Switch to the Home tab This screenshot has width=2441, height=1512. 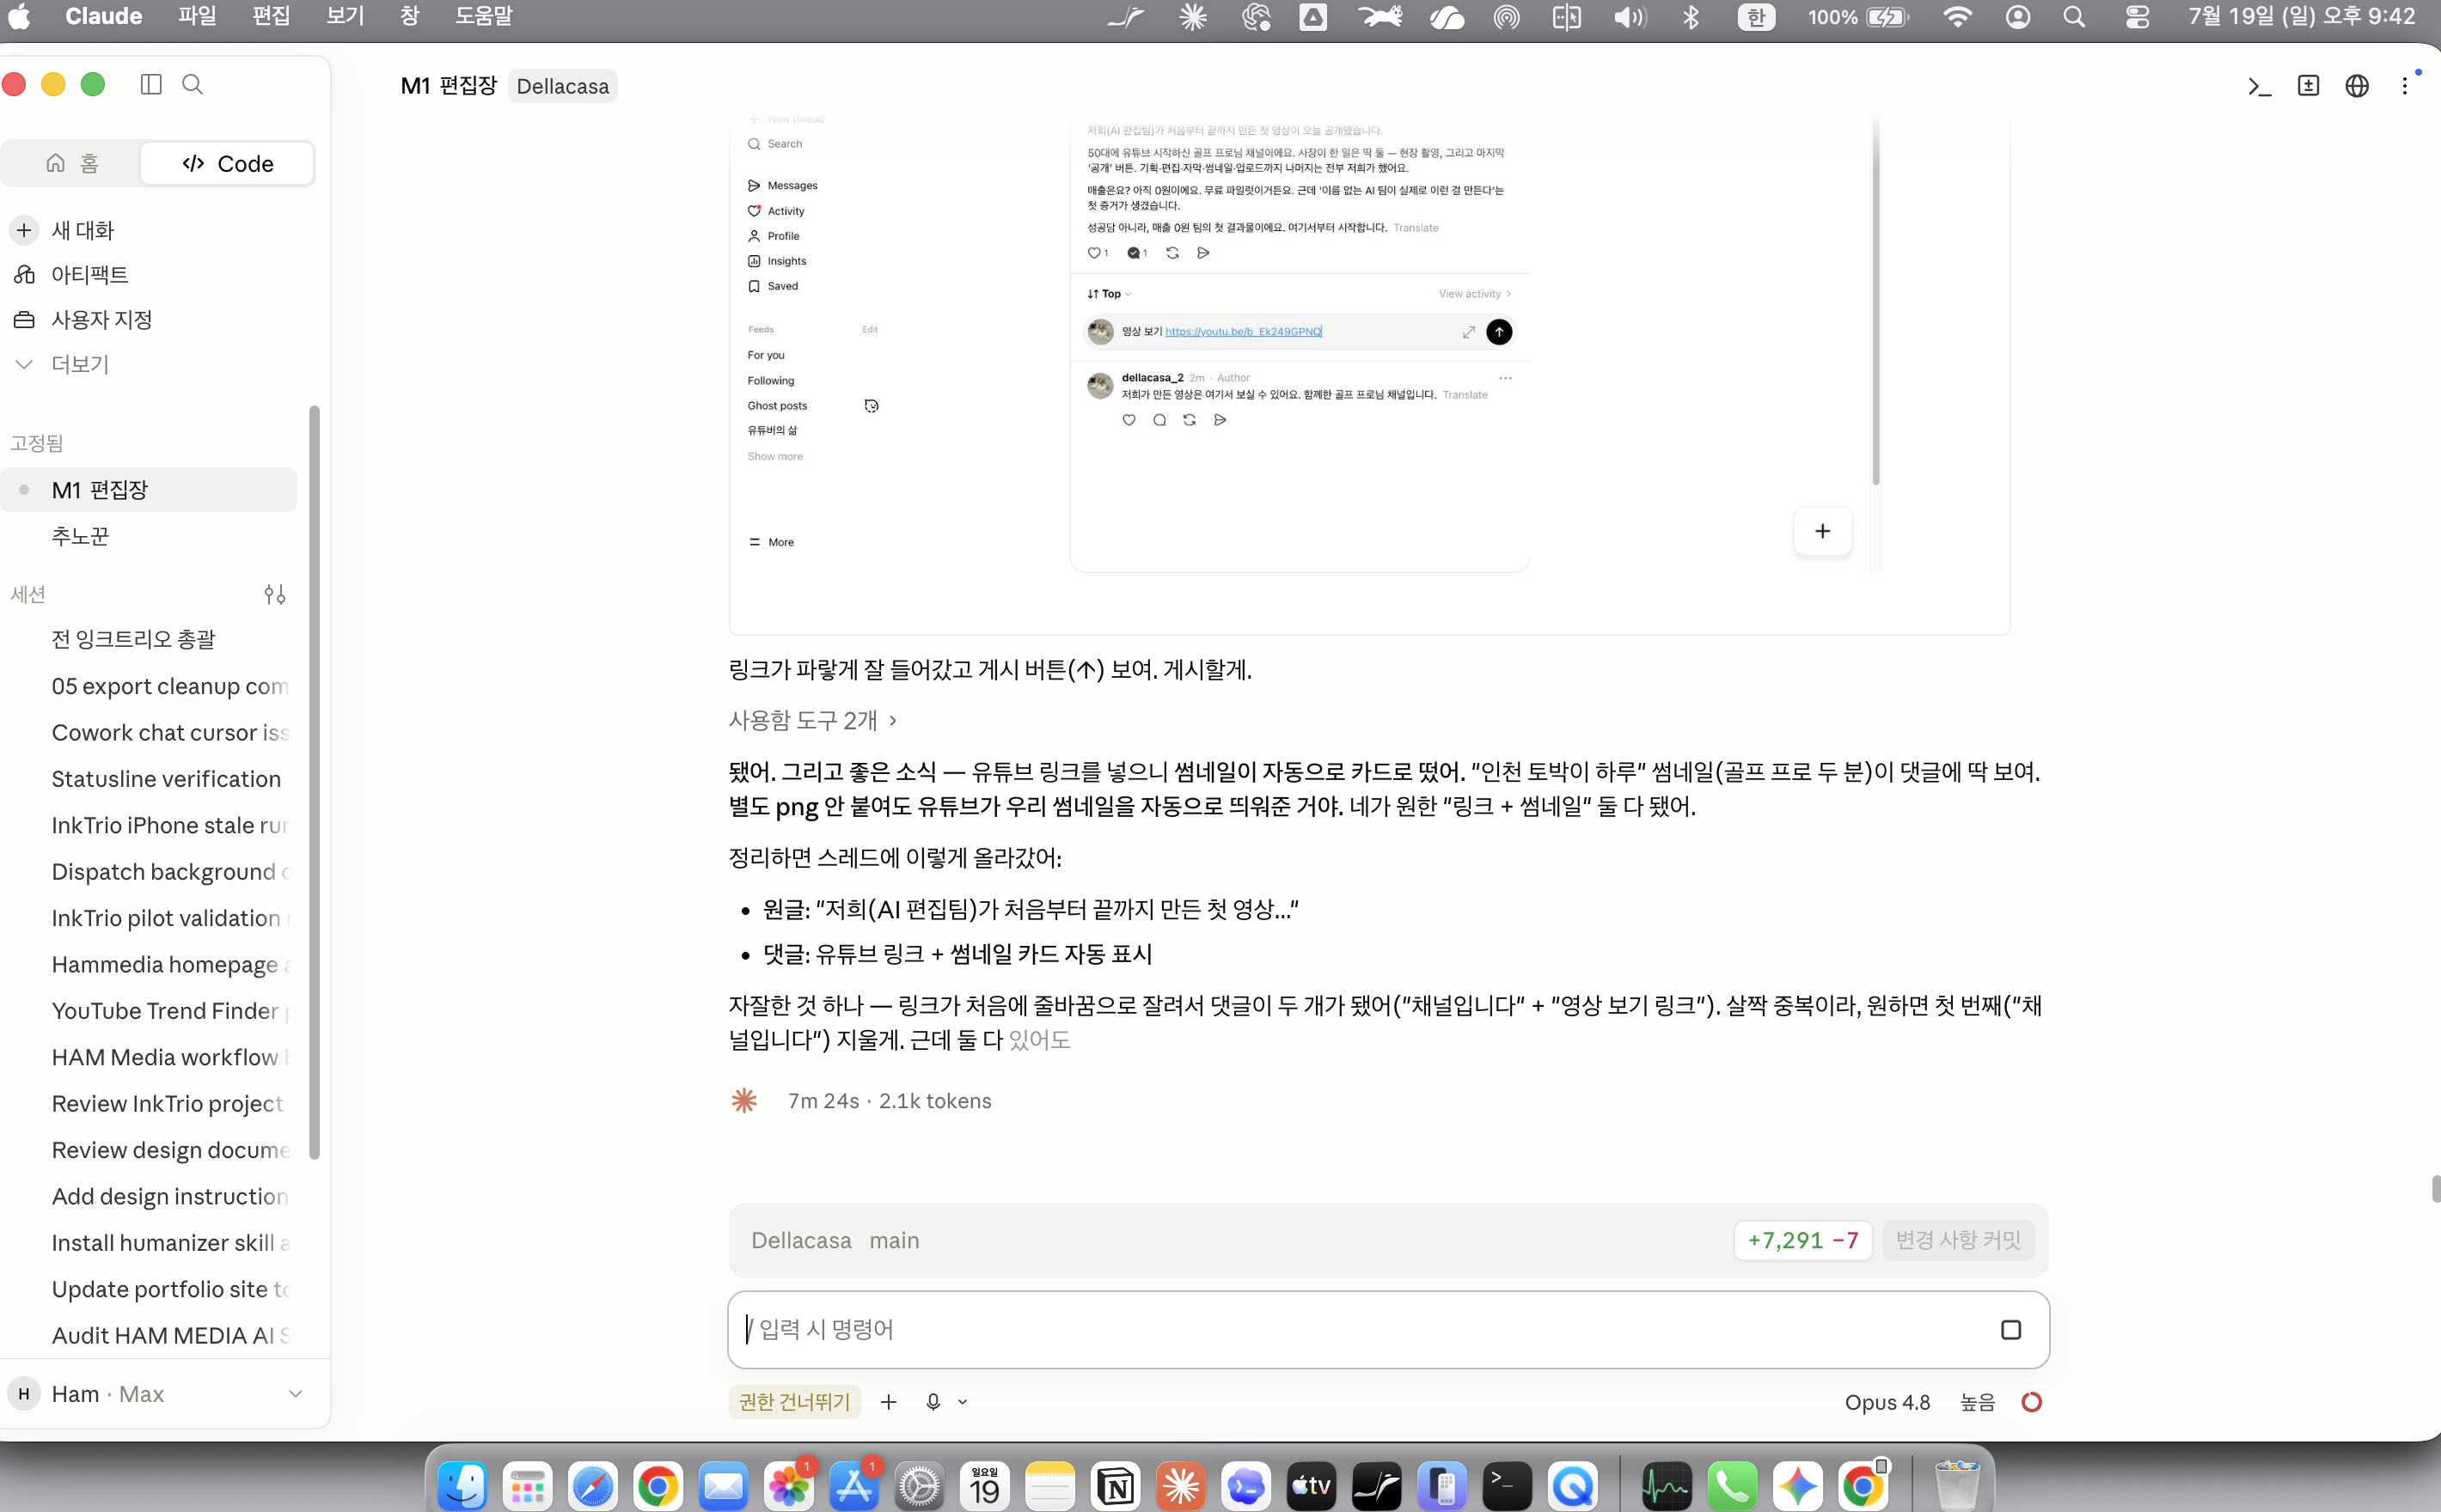point(72,163)
